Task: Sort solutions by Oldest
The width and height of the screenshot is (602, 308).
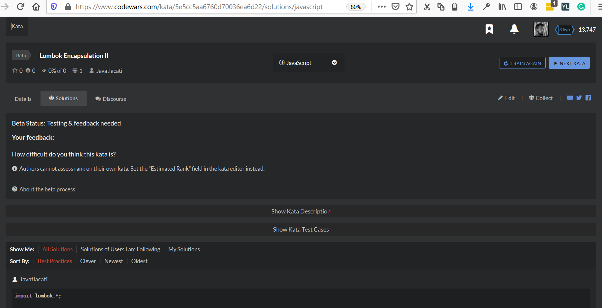Action: [139, 261]
